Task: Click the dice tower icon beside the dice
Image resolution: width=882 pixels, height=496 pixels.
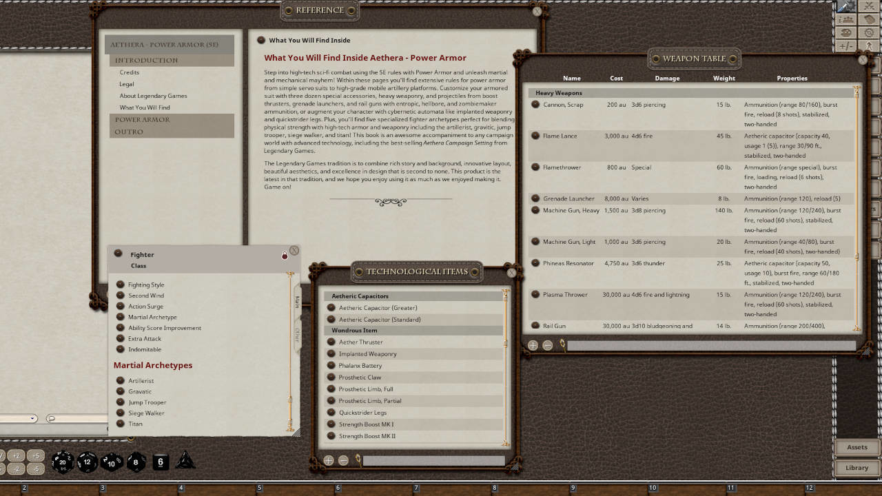Action: [x=185, y=460]
